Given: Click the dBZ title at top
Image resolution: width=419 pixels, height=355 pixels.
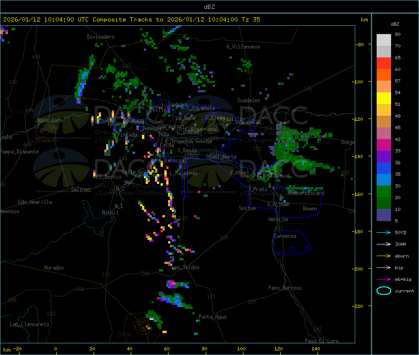Looking at the screenshot, I should pyautogui.click(x=209, y=7).
